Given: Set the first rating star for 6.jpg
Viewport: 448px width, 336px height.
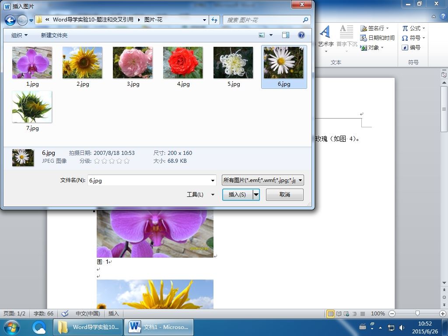Looking at the screenshot, I should (97, 161).
